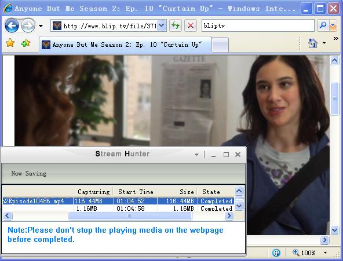Go back with the browser Back arrow
The height and width of the screenshot is (261, 343).
(12, 26)
